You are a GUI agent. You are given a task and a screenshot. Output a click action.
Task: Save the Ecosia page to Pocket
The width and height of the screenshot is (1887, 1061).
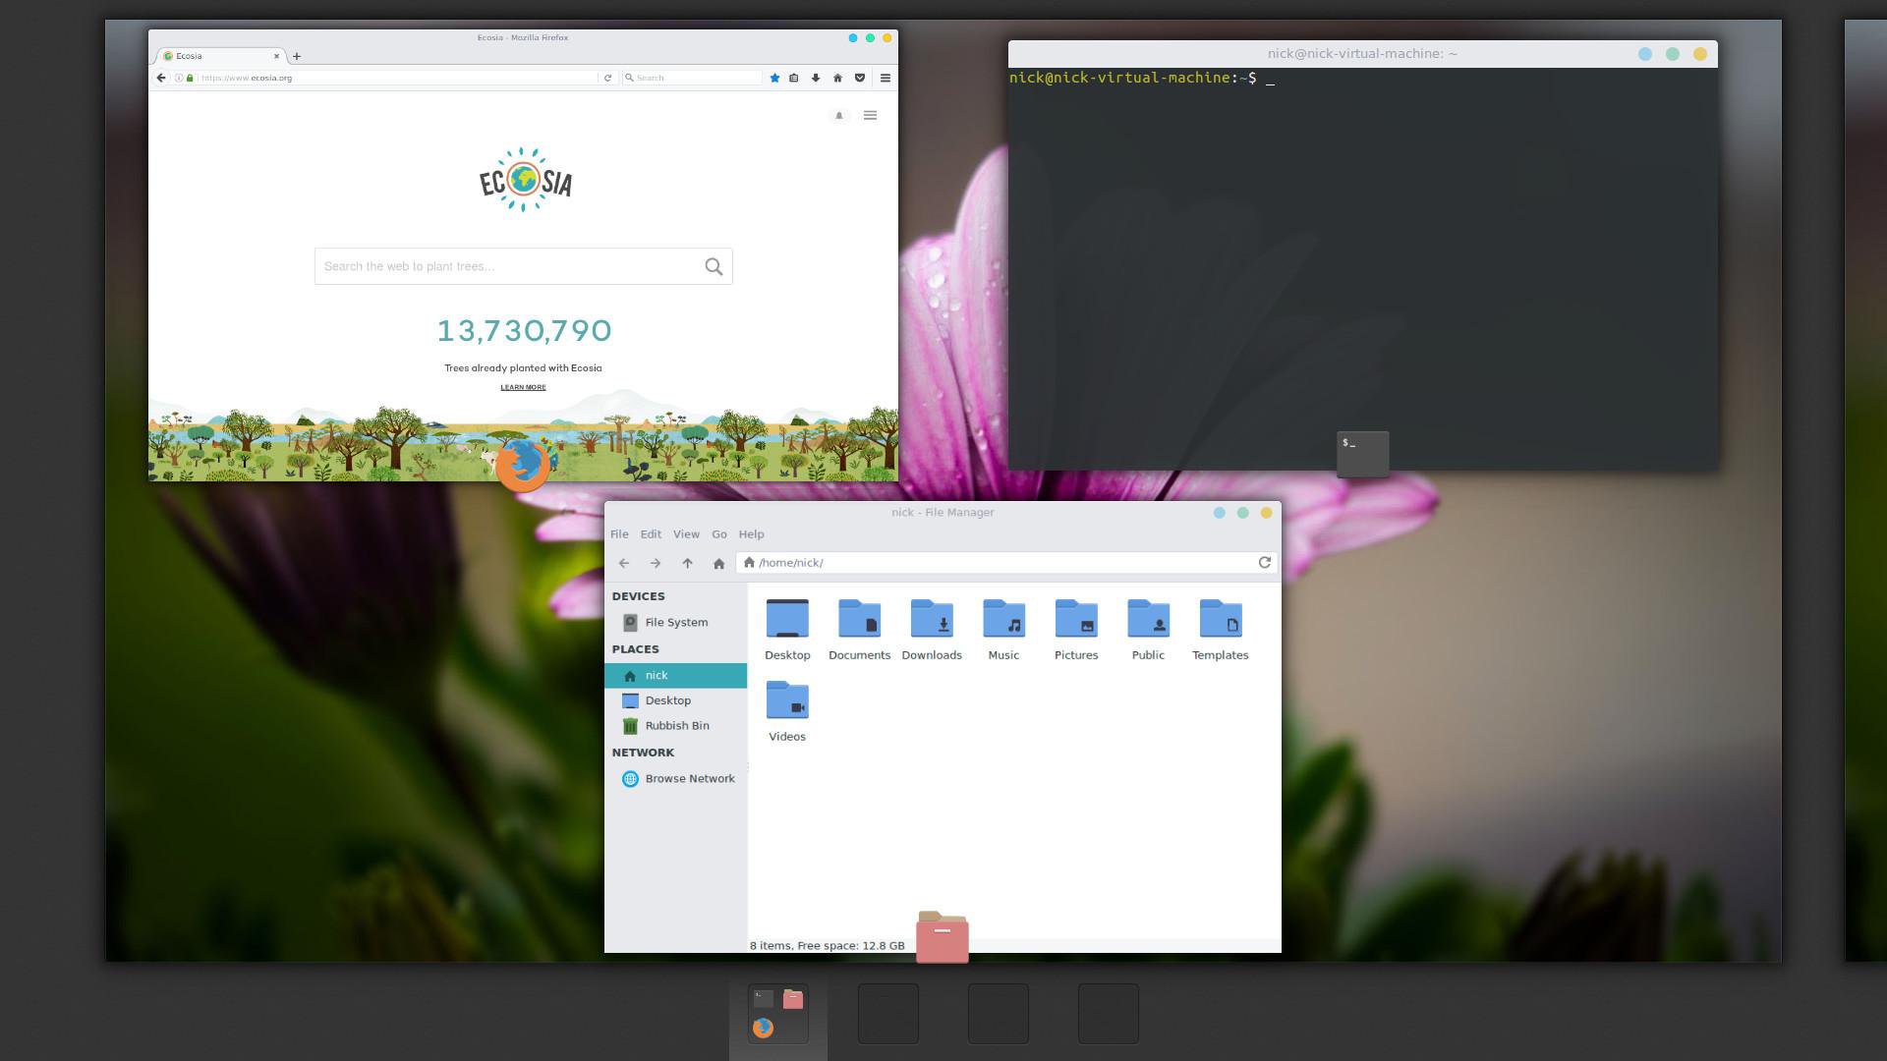860,78
